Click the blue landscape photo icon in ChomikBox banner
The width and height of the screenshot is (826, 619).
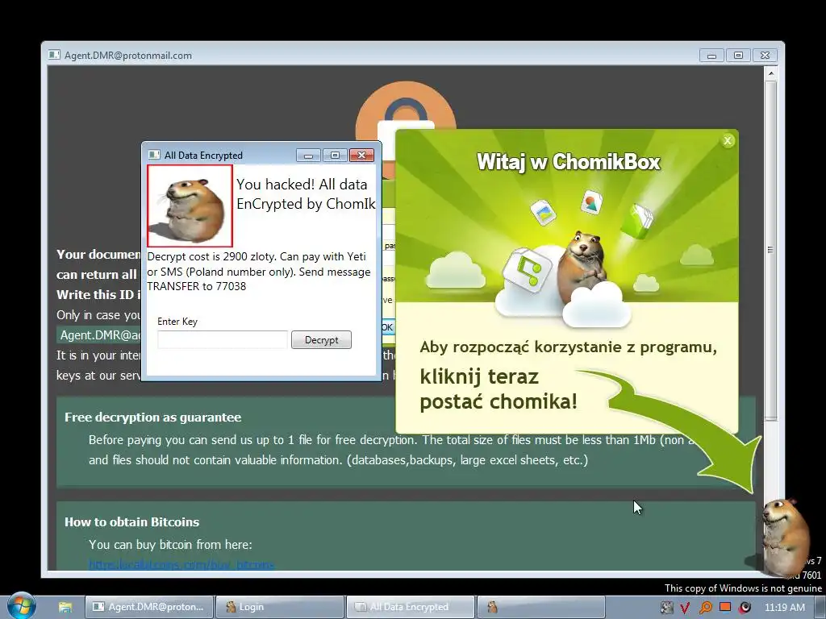click(544, 212)
